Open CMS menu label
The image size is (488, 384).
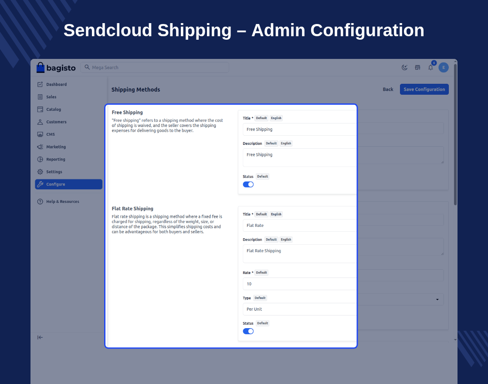(51, 134)
